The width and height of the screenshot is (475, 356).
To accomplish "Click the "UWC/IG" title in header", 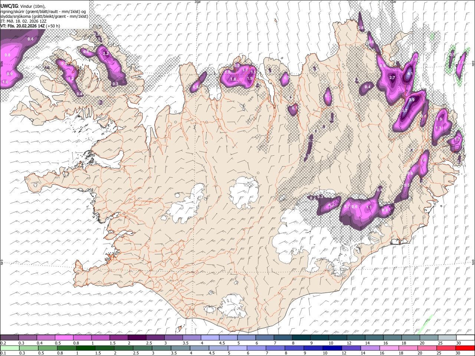I will 9,6.
